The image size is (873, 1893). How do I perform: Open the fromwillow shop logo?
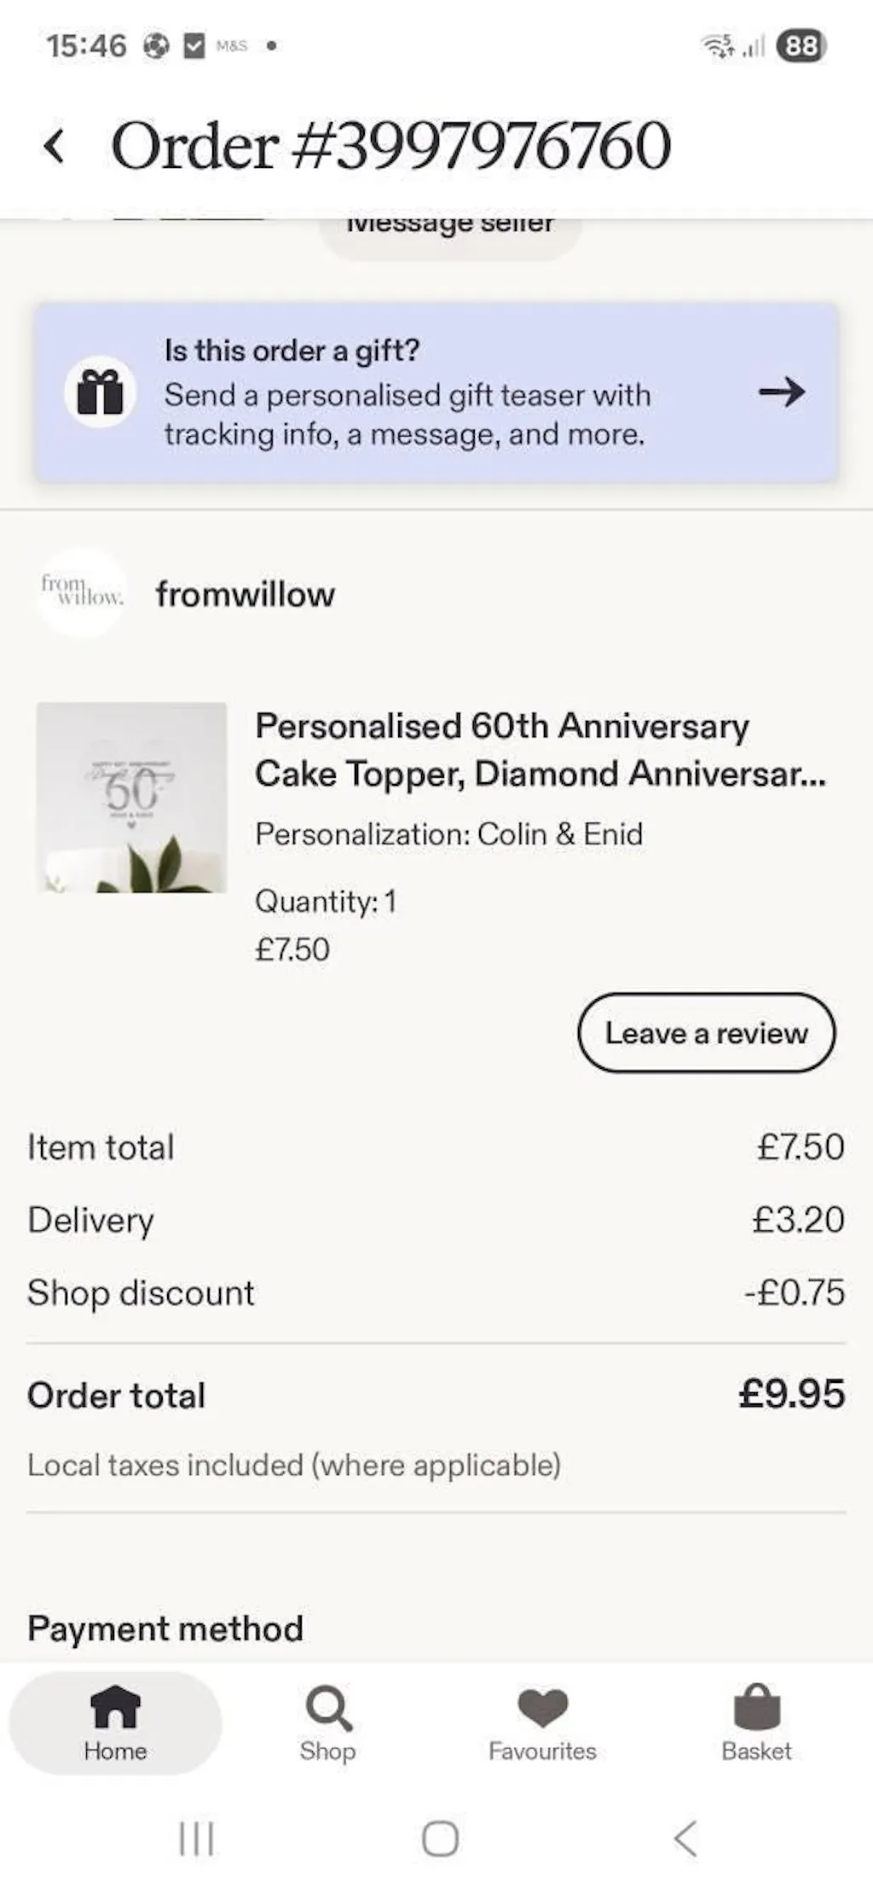click(82, 593)
